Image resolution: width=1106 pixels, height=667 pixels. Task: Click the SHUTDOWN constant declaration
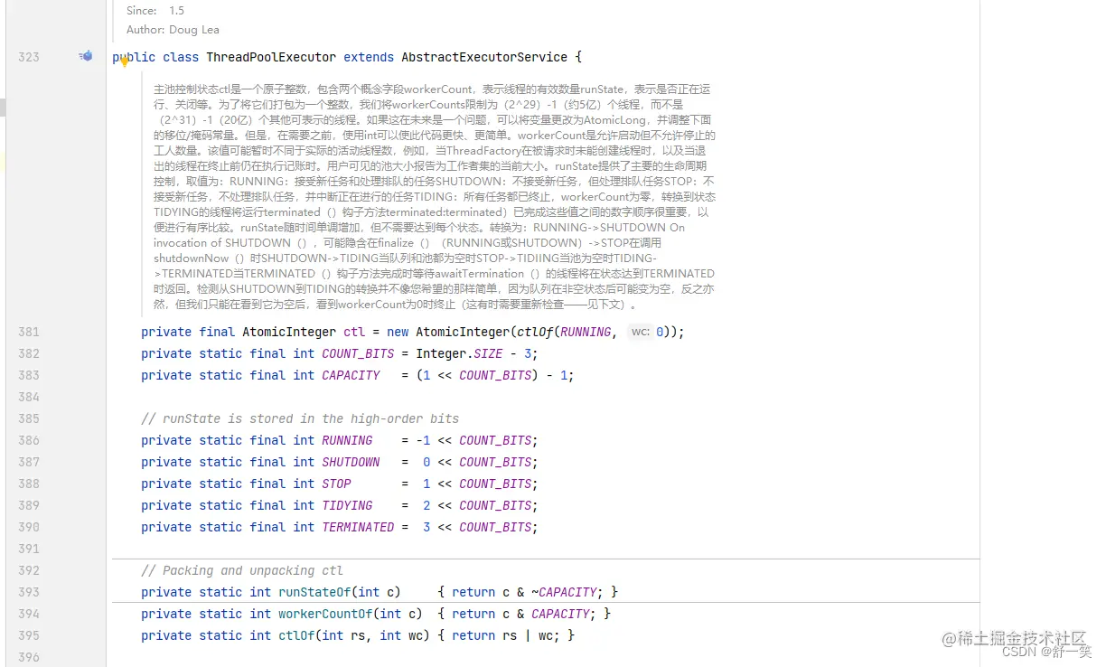[351, 462]
